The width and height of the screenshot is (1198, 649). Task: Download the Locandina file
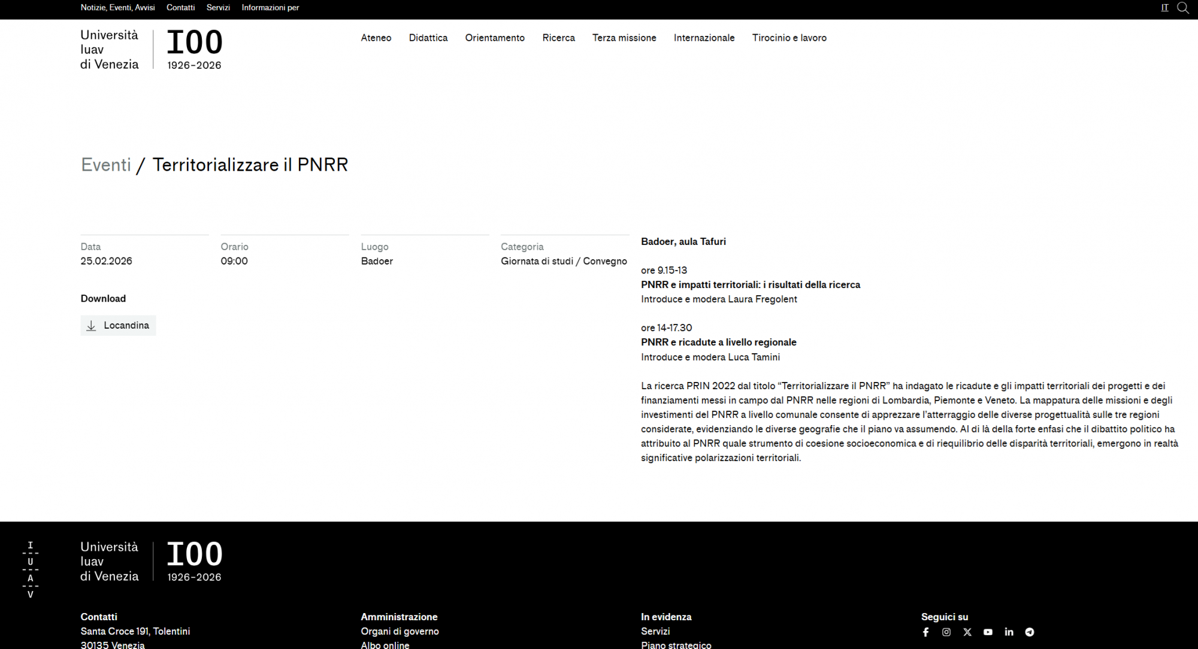point(119,326)
